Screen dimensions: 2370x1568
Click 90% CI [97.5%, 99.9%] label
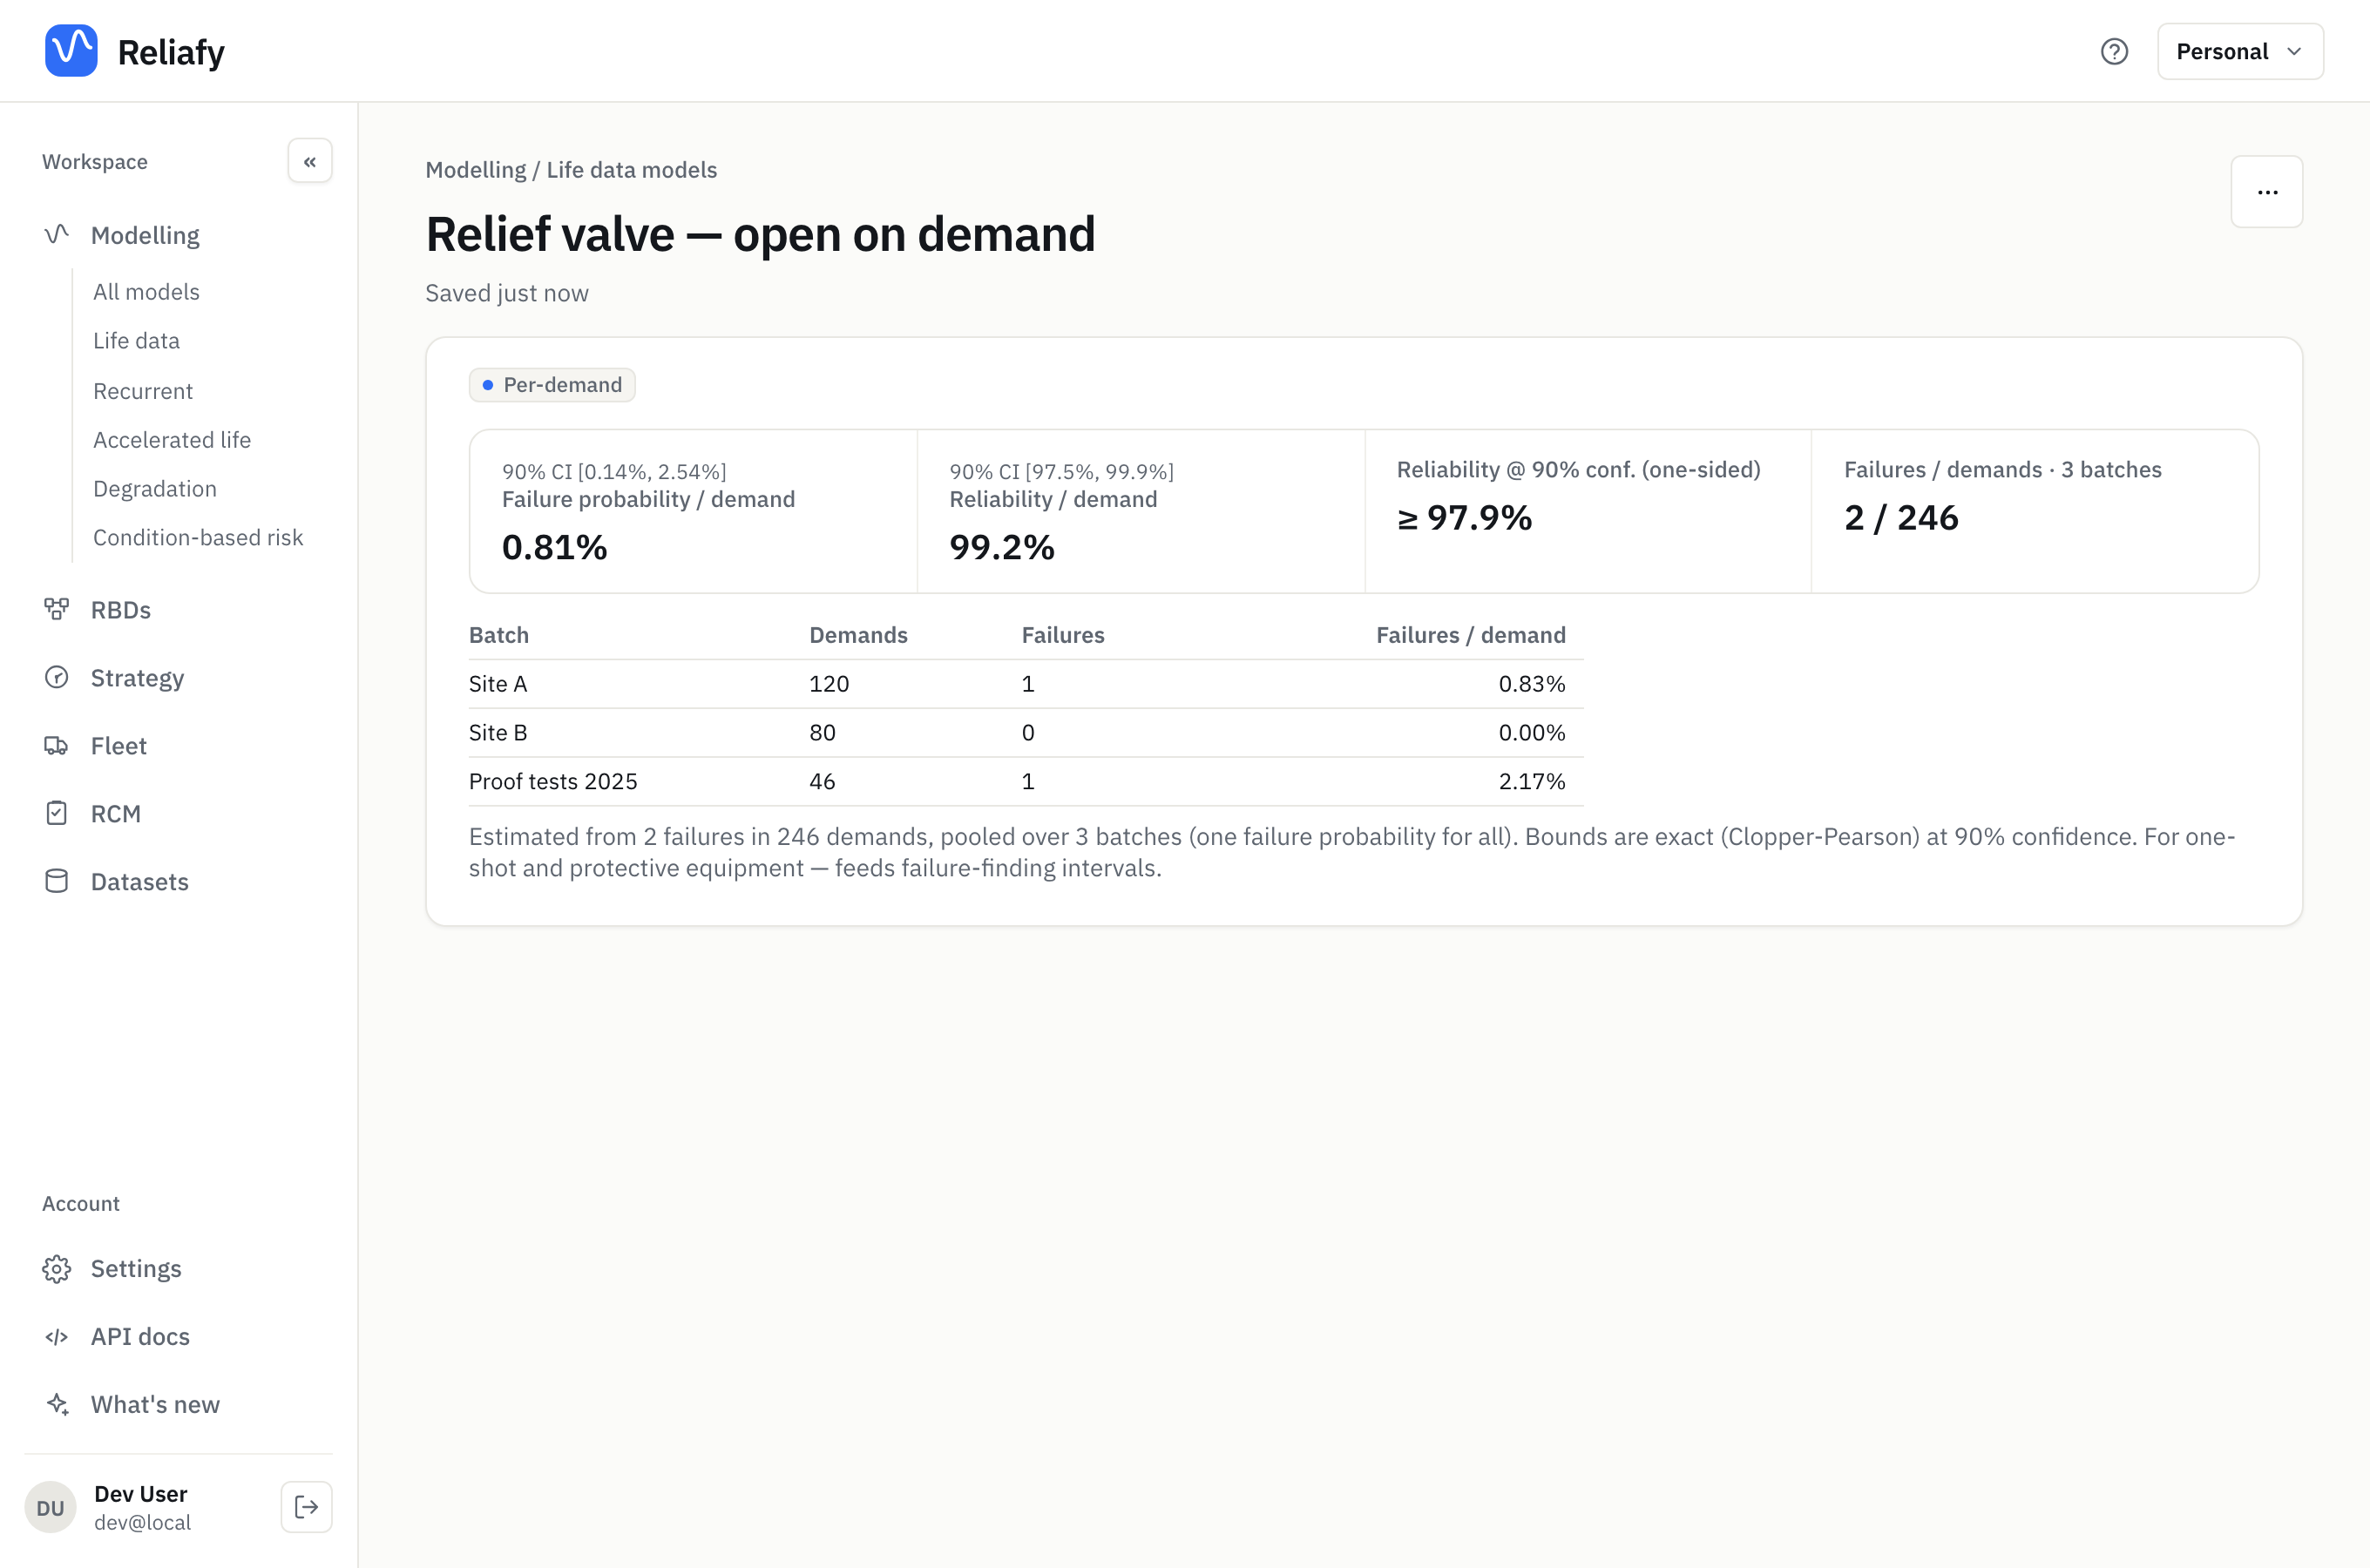pyautogui.click(x=1062, y=471)
